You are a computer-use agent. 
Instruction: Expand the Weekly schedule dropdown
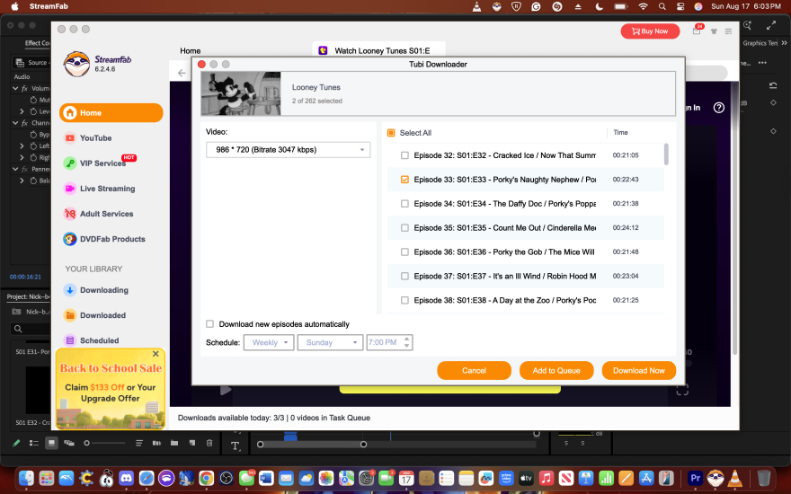pyautogui.click(x=269, y=342)
